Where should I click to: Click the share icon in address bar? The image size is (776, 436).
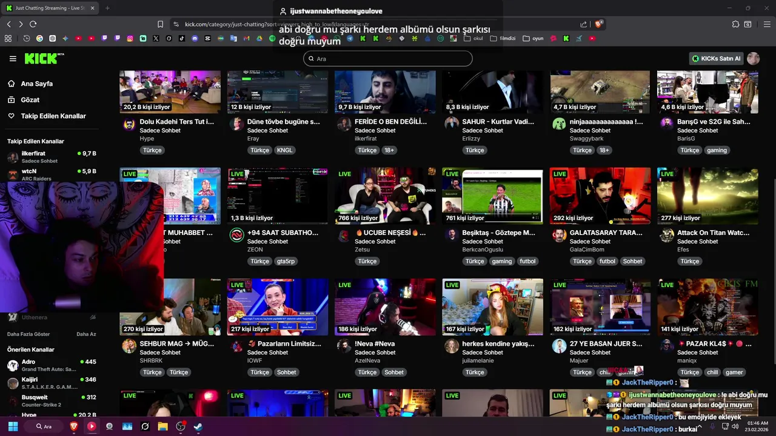click(583, 24)
